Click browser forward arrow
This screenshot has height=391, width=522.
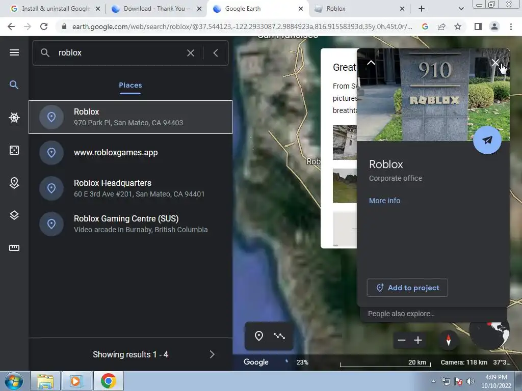pos(28,26)
